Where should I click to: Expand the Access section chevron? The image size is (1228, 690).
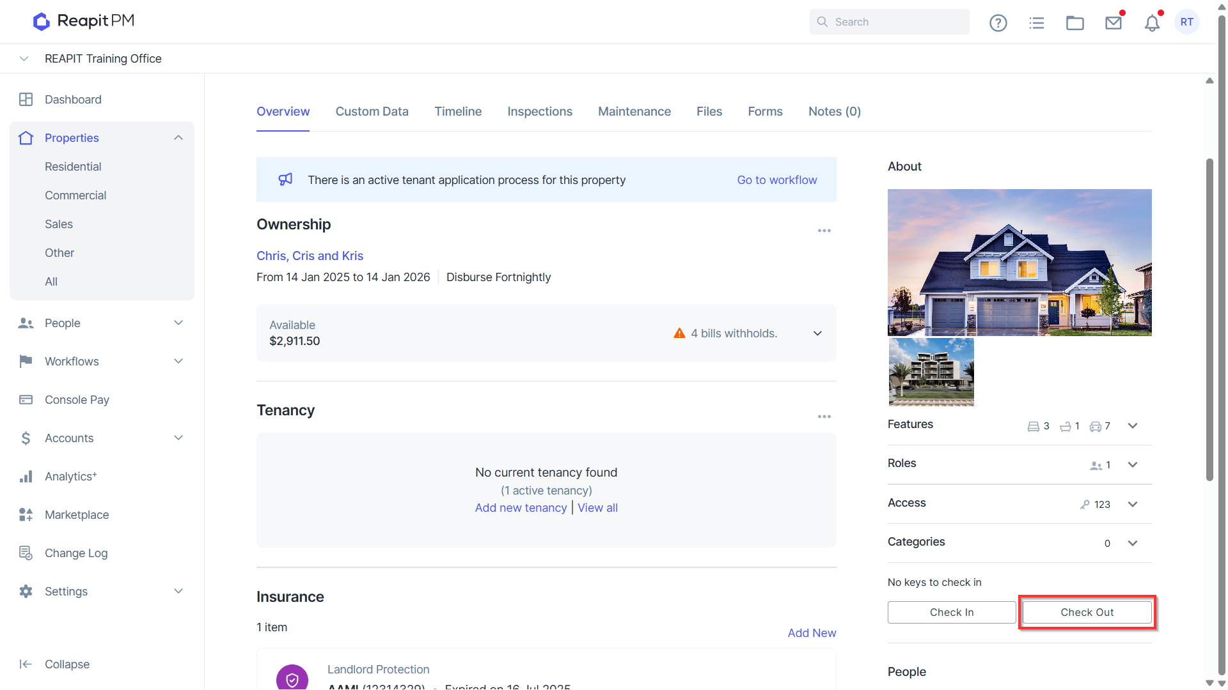tap(1133, 504)
